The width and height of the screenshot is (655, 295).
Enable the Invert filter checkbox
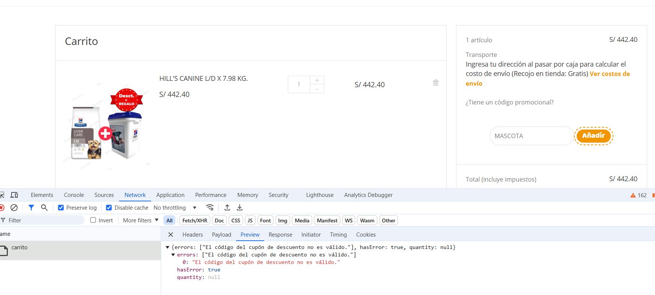[93, 221]
